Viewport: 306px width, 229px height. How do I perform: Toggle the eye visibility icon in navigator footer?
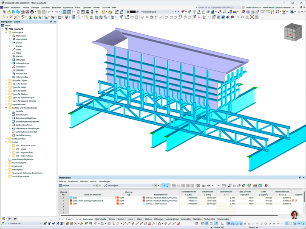(x=9, y=218)
